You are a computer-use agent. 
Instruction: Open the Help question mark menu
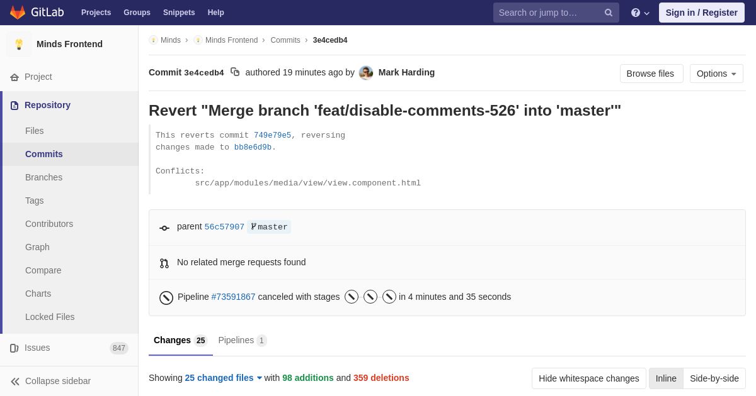click(639, 13)
